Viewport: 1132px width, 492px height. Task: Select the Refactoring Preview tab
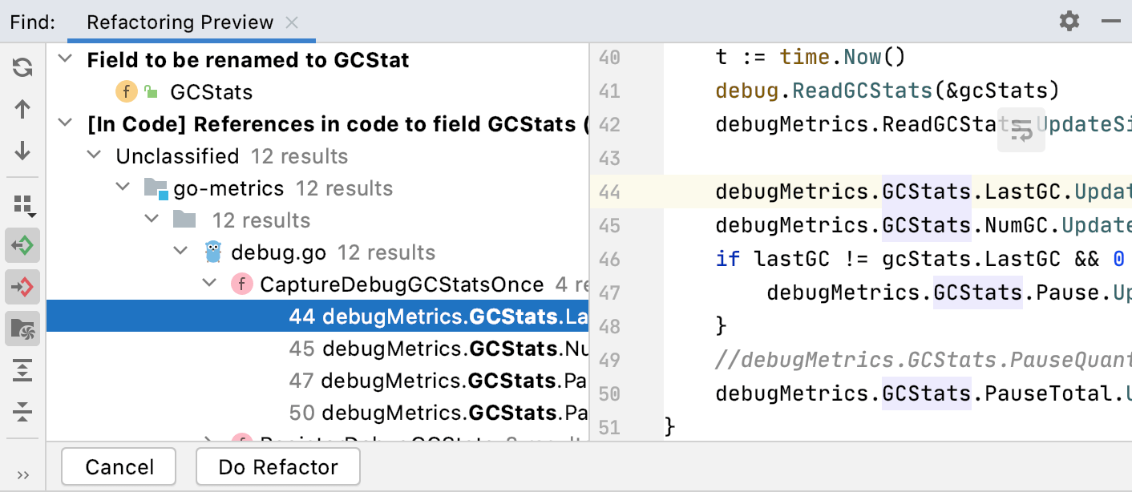(180, 22)
